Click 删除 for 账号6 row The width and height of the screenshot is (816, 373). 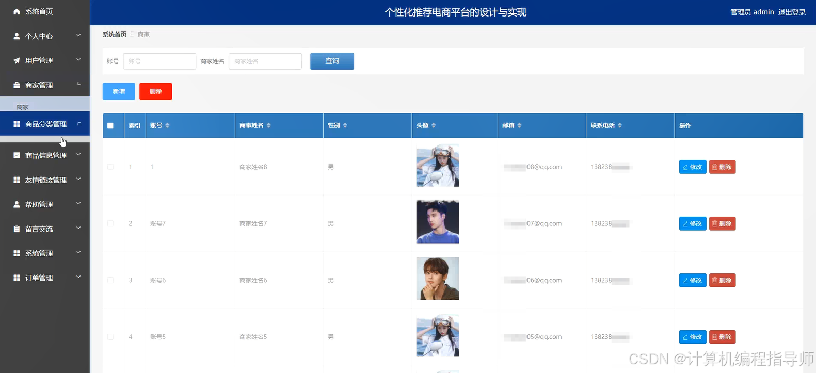coord(722,281)
